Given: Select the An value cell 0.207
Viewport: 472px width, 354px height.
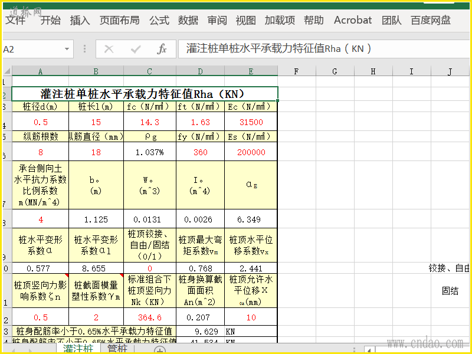Looking at the screenshot, I should point(200,317).
